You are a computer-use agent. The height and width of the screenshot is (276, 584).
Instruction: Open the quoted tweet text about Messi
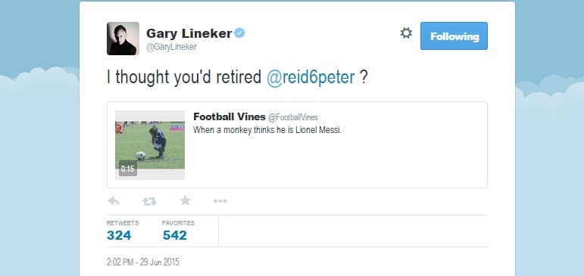pos(267,130)
